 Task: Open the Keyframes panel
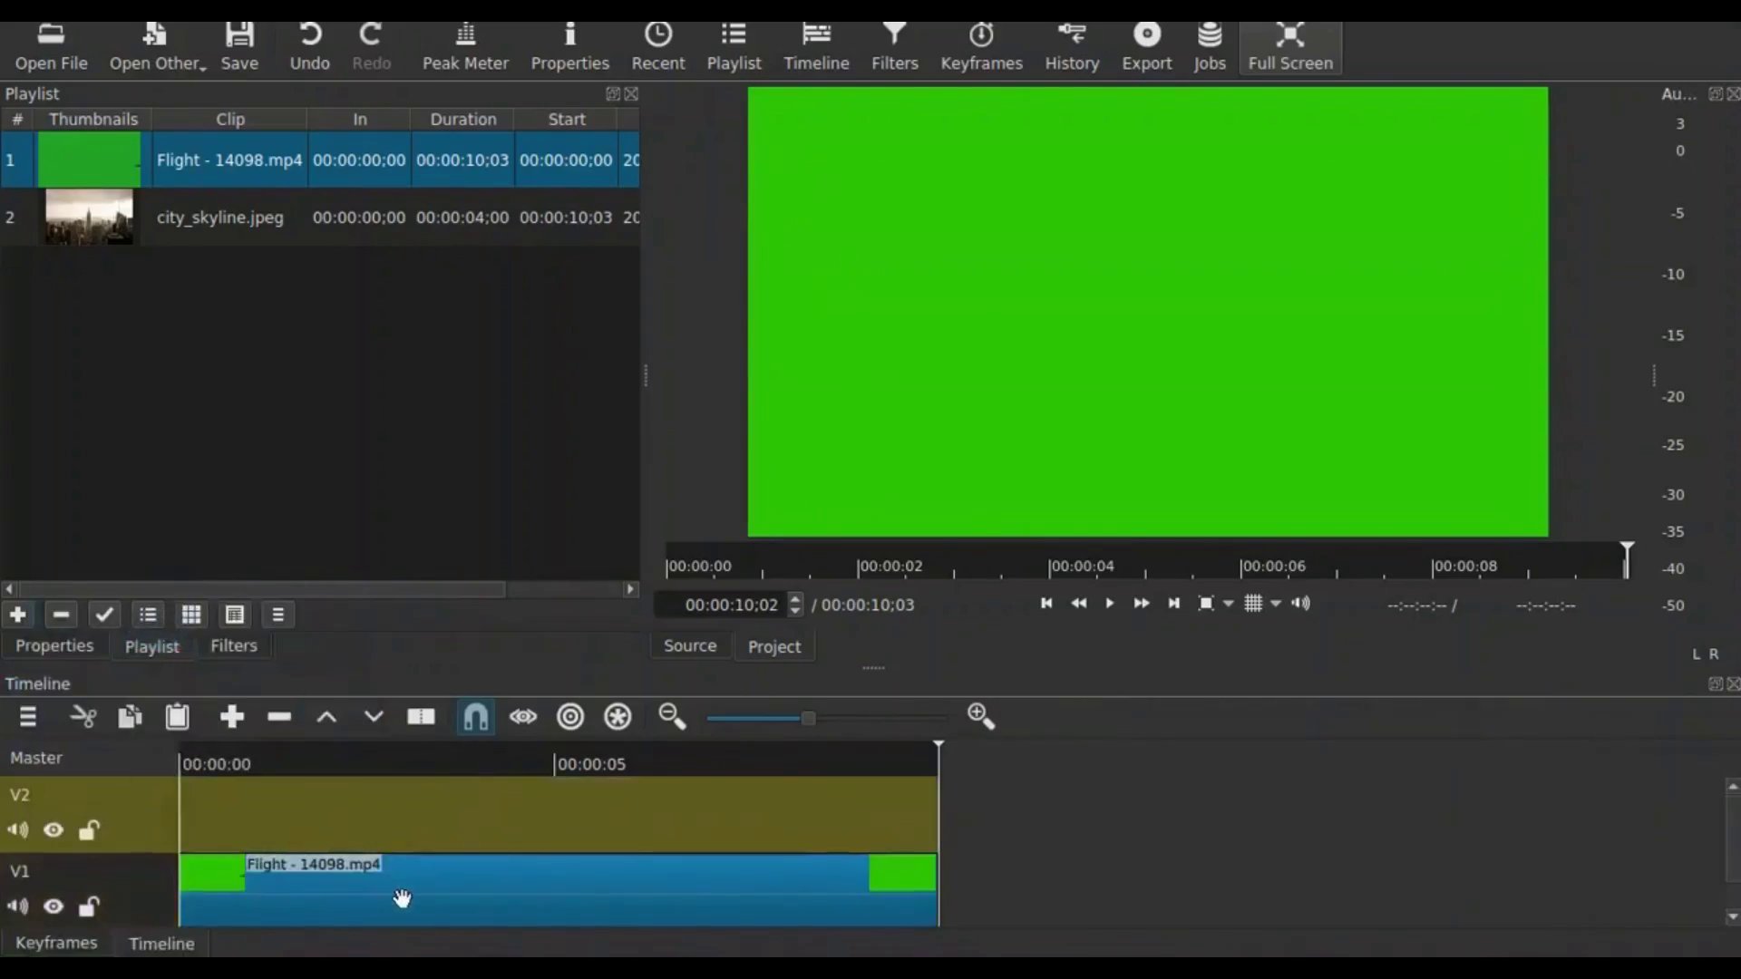tap(982, 45)
